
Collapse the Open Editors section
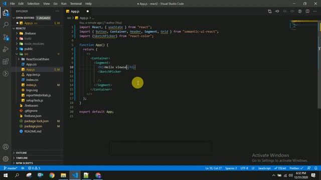coord(14,18)
